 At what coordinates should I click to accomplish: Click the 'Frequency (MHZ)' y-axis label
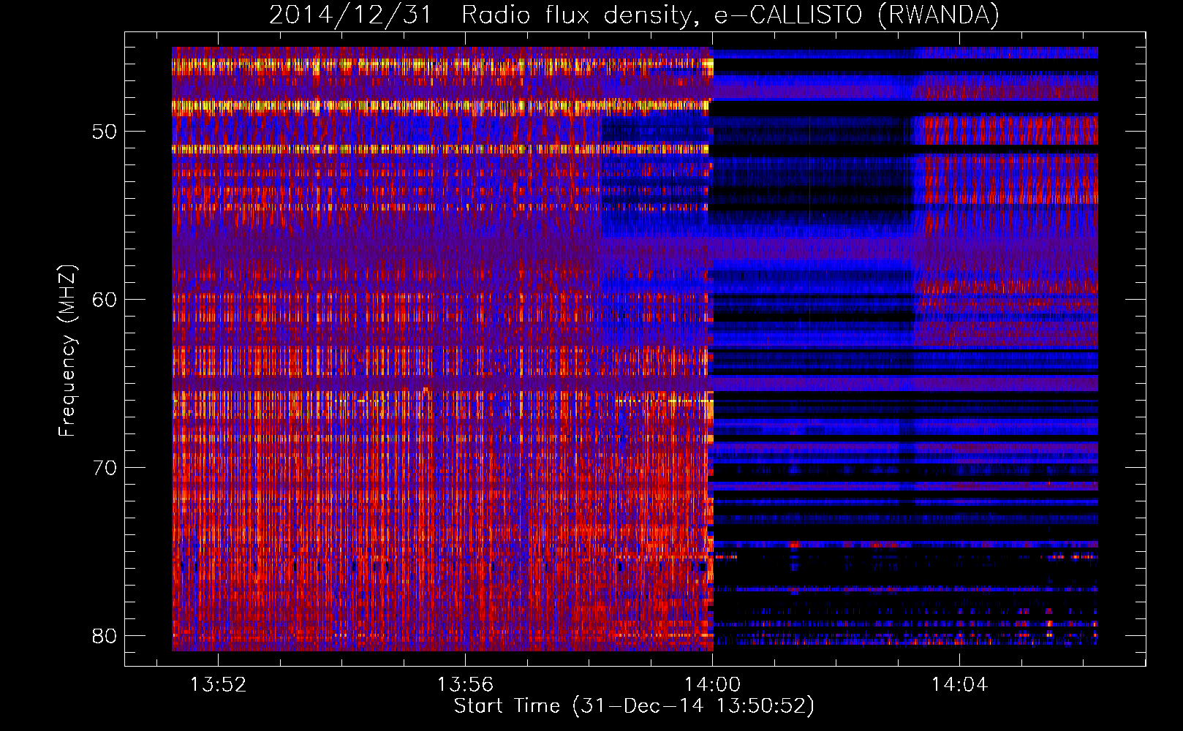pyautogui.click(x=67, y=350)
